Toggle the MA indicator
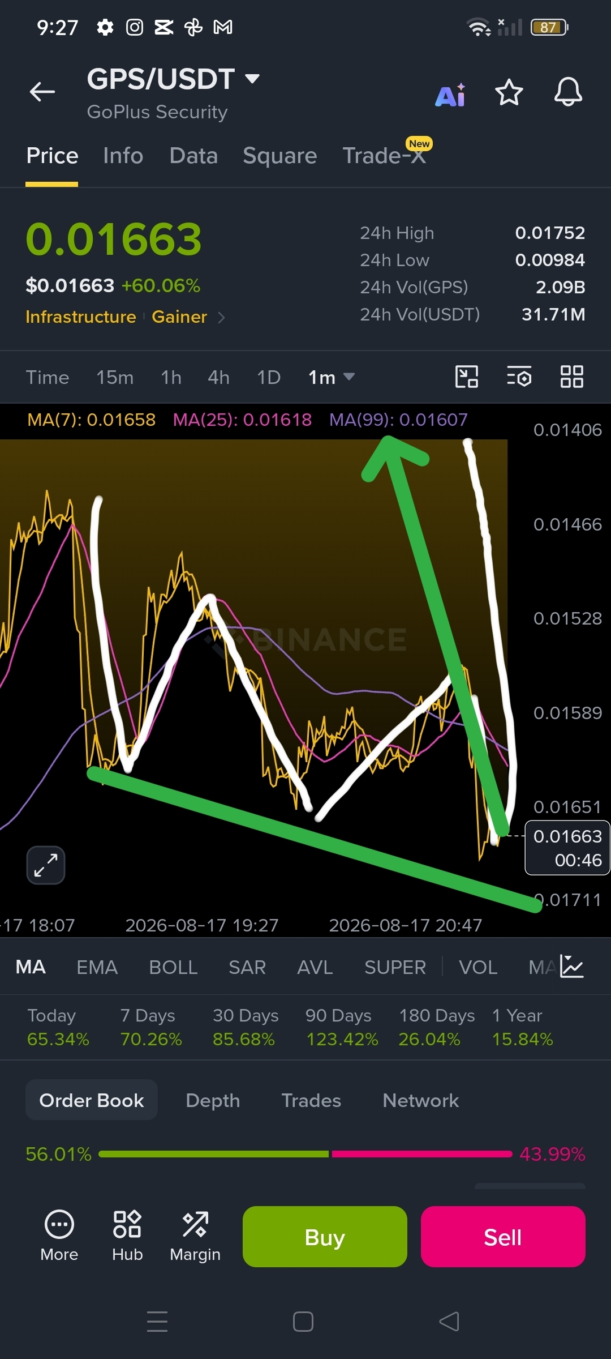Image resolution: width=611 pixels, height=1359 pixels. pos(31,967)
